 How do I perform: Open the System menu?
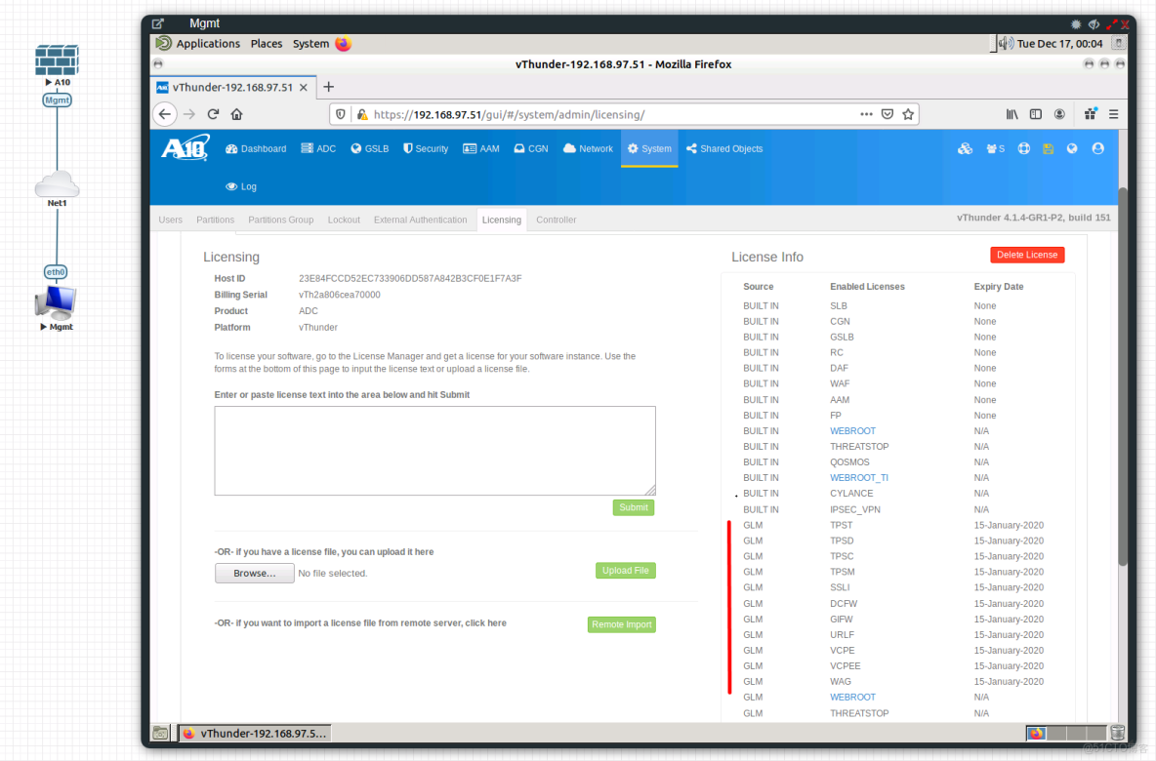pyautogui.click(x=649, y=149)
